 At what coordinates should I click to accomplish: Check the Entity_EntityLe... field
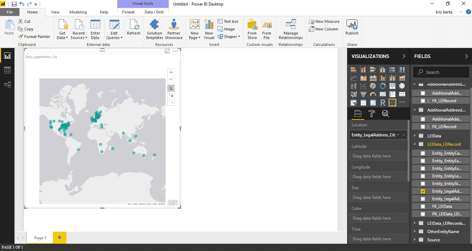click(423, 176)
